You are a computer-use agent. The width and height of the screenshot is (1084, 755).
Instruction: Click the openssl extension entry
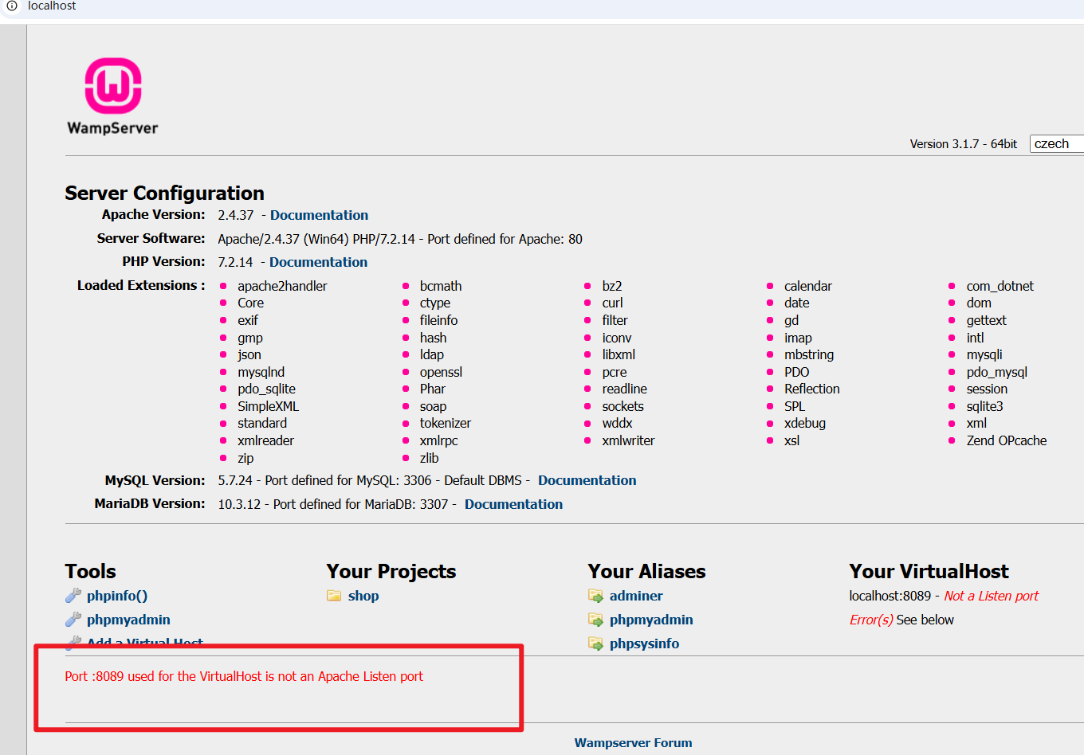pos(441,372)
